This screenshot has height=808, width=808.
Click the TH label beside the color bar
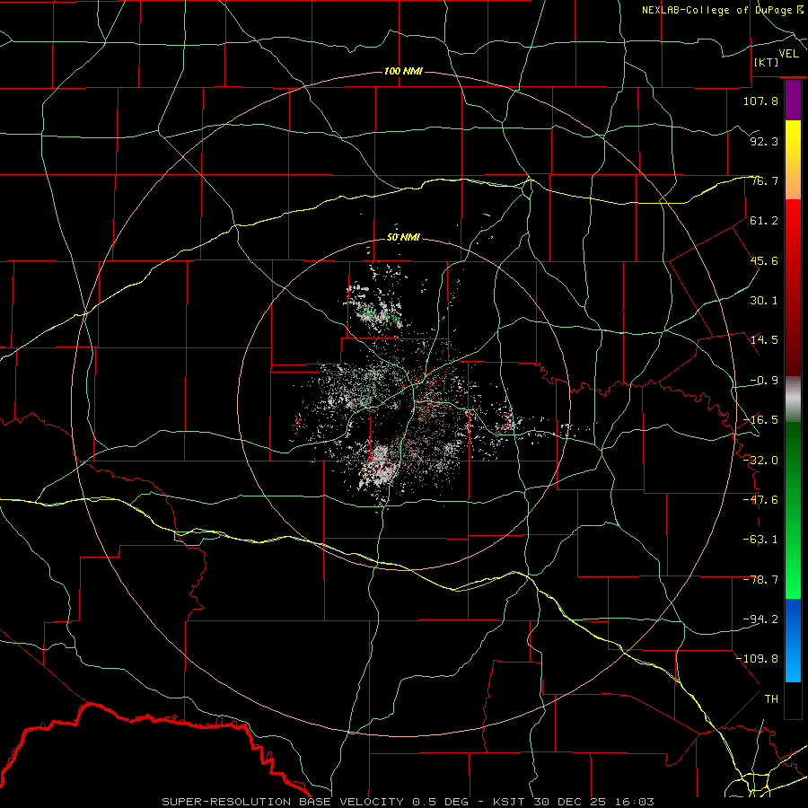771,699
